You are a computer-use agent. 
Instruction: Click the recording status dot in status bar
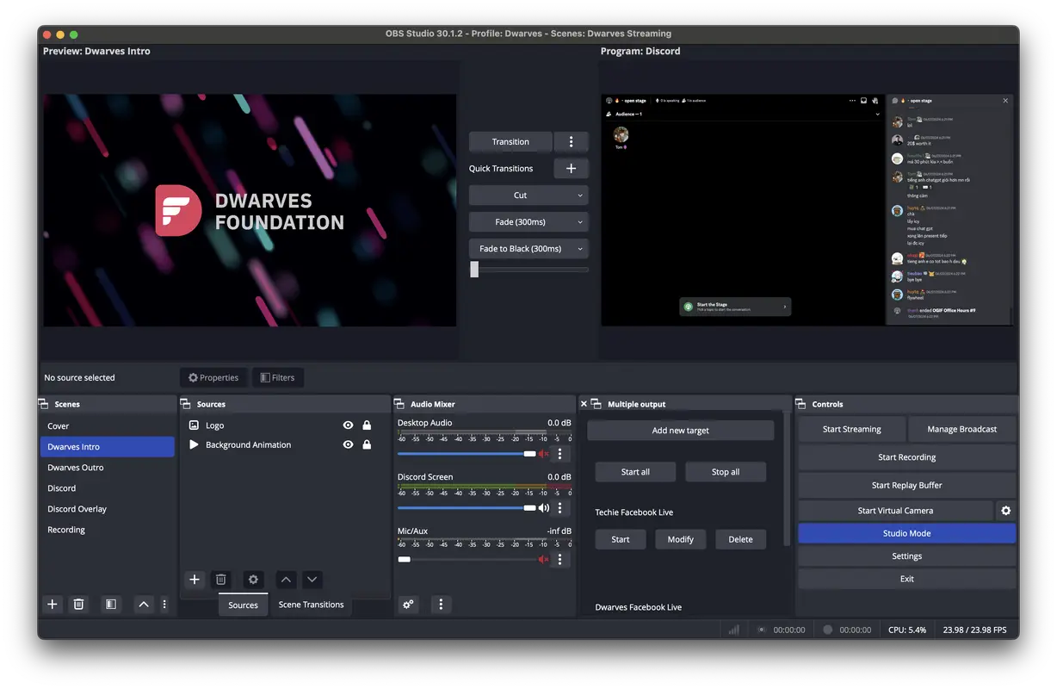[x=828, y=630]
